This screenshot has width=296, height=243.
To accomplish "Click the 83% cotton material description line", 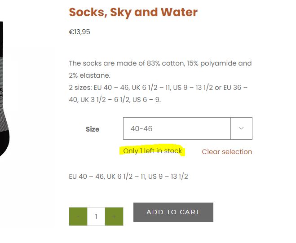I will tap(160, 63).
